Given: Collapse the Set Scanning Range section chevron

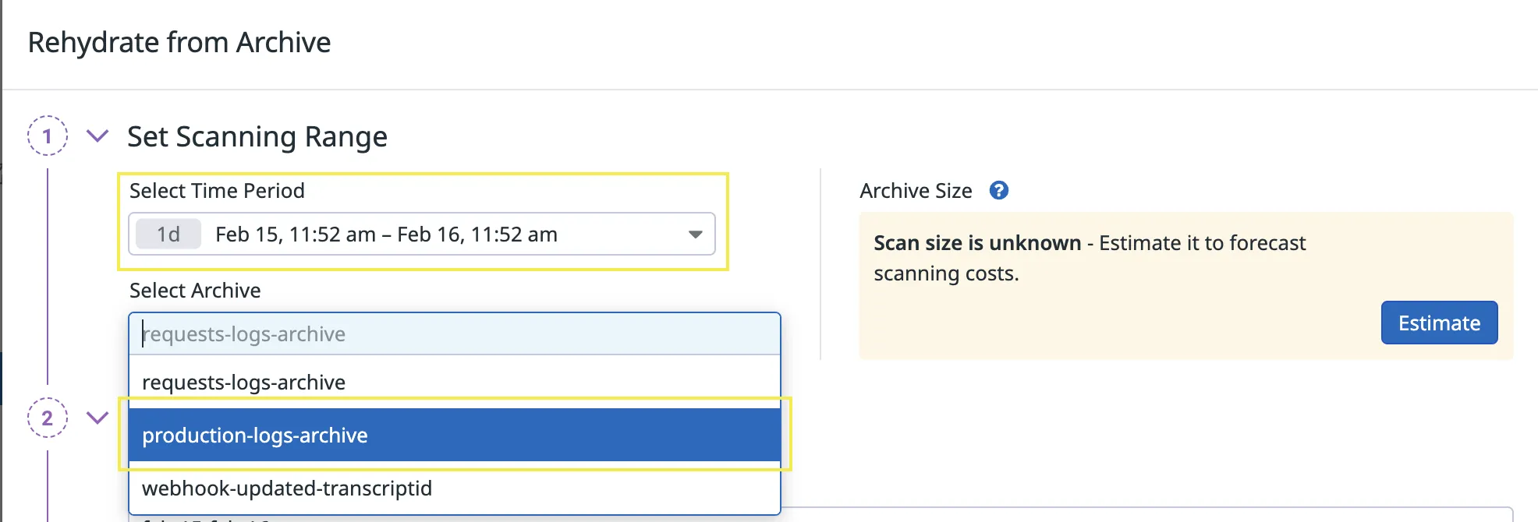Looking at the screenshot, I should click(x=97, y=136).
